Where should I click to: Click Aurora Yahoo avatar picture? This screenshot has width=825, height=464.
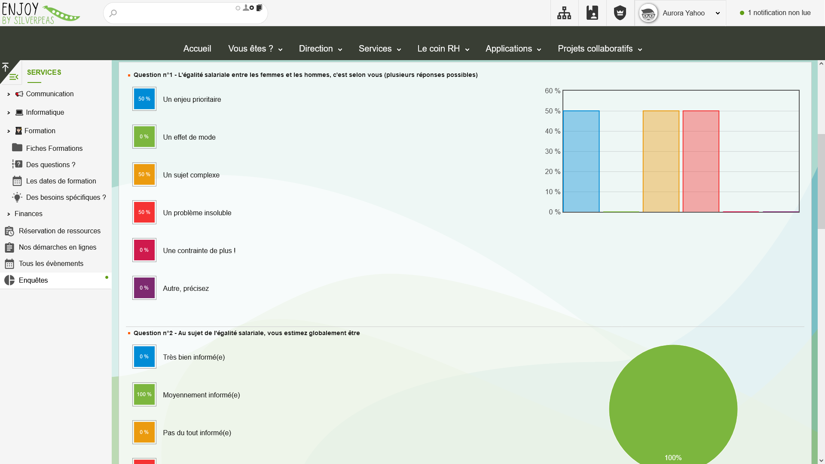[648, 13]
